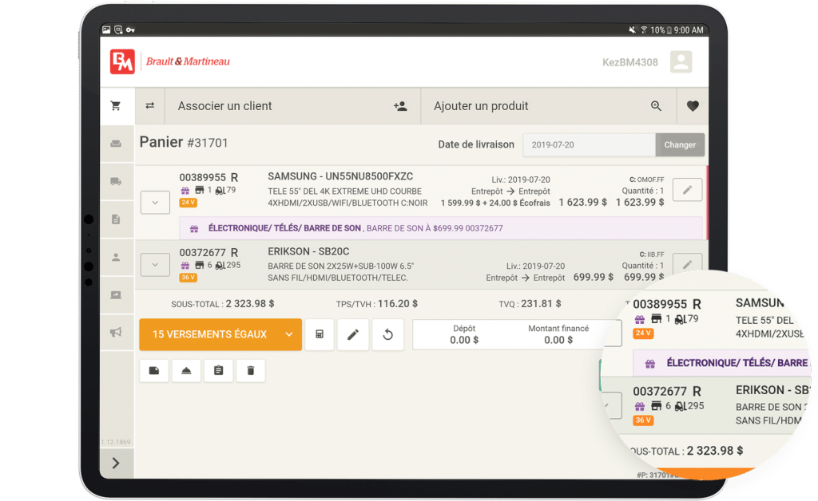818x501 pixels.
Task: Click item number 00389955
Action: (202, 178)
